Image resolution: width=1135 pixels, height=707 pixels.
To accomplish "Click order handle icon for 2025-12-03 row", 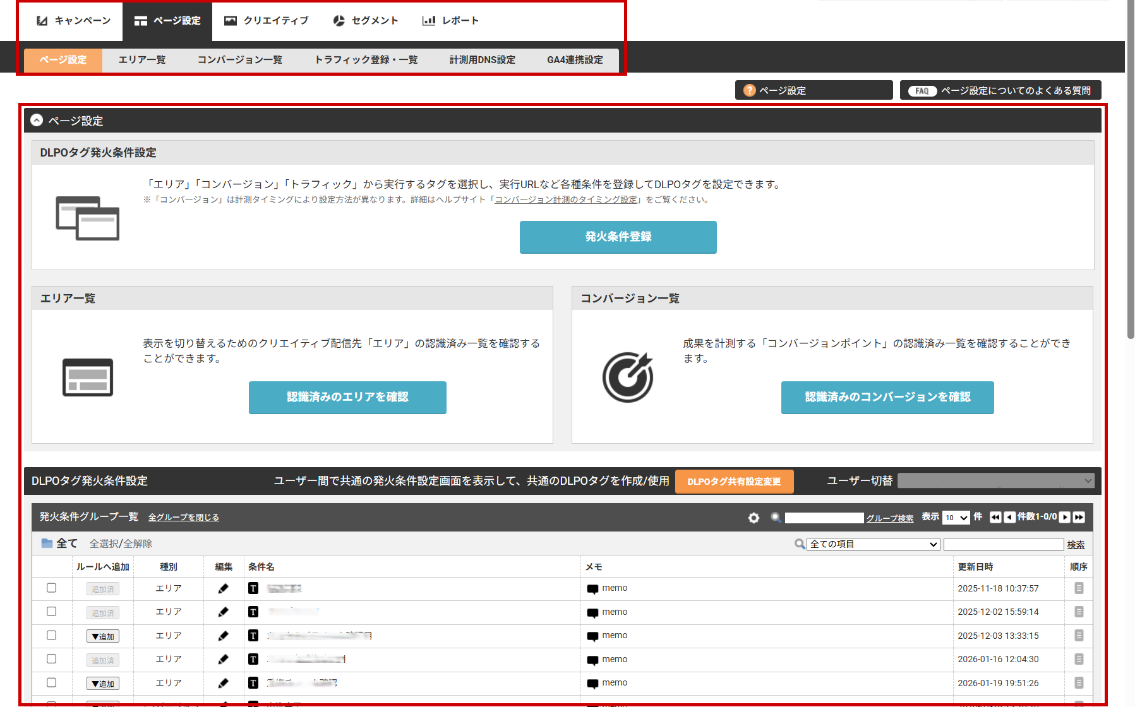I will click(1079, 636).
